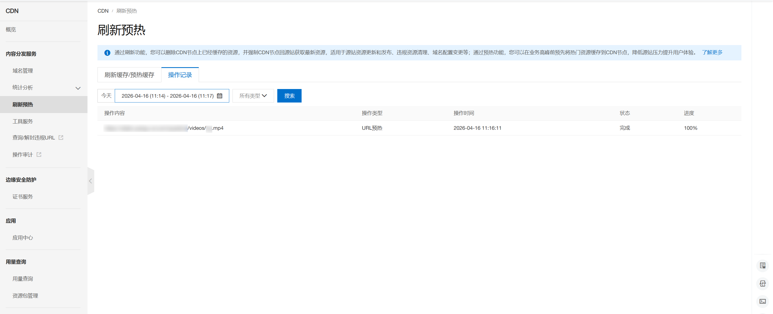773x314 pixels.
Task: Click the 搜索 search button
Action: (289, 96)
